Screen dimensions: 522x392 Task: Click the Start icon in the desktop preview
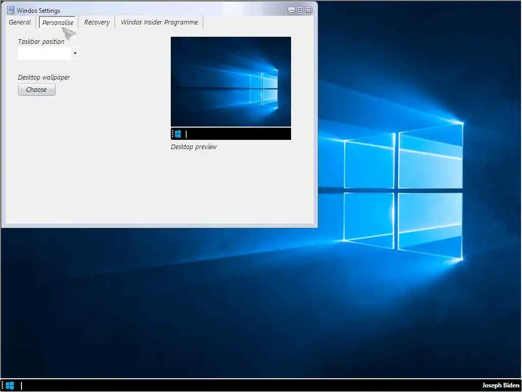178,134
